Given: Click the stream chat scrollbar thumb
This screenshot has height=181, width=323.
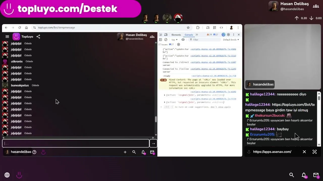Looking at the screenshot, I should pyautogui.click(x=319, y=98).
